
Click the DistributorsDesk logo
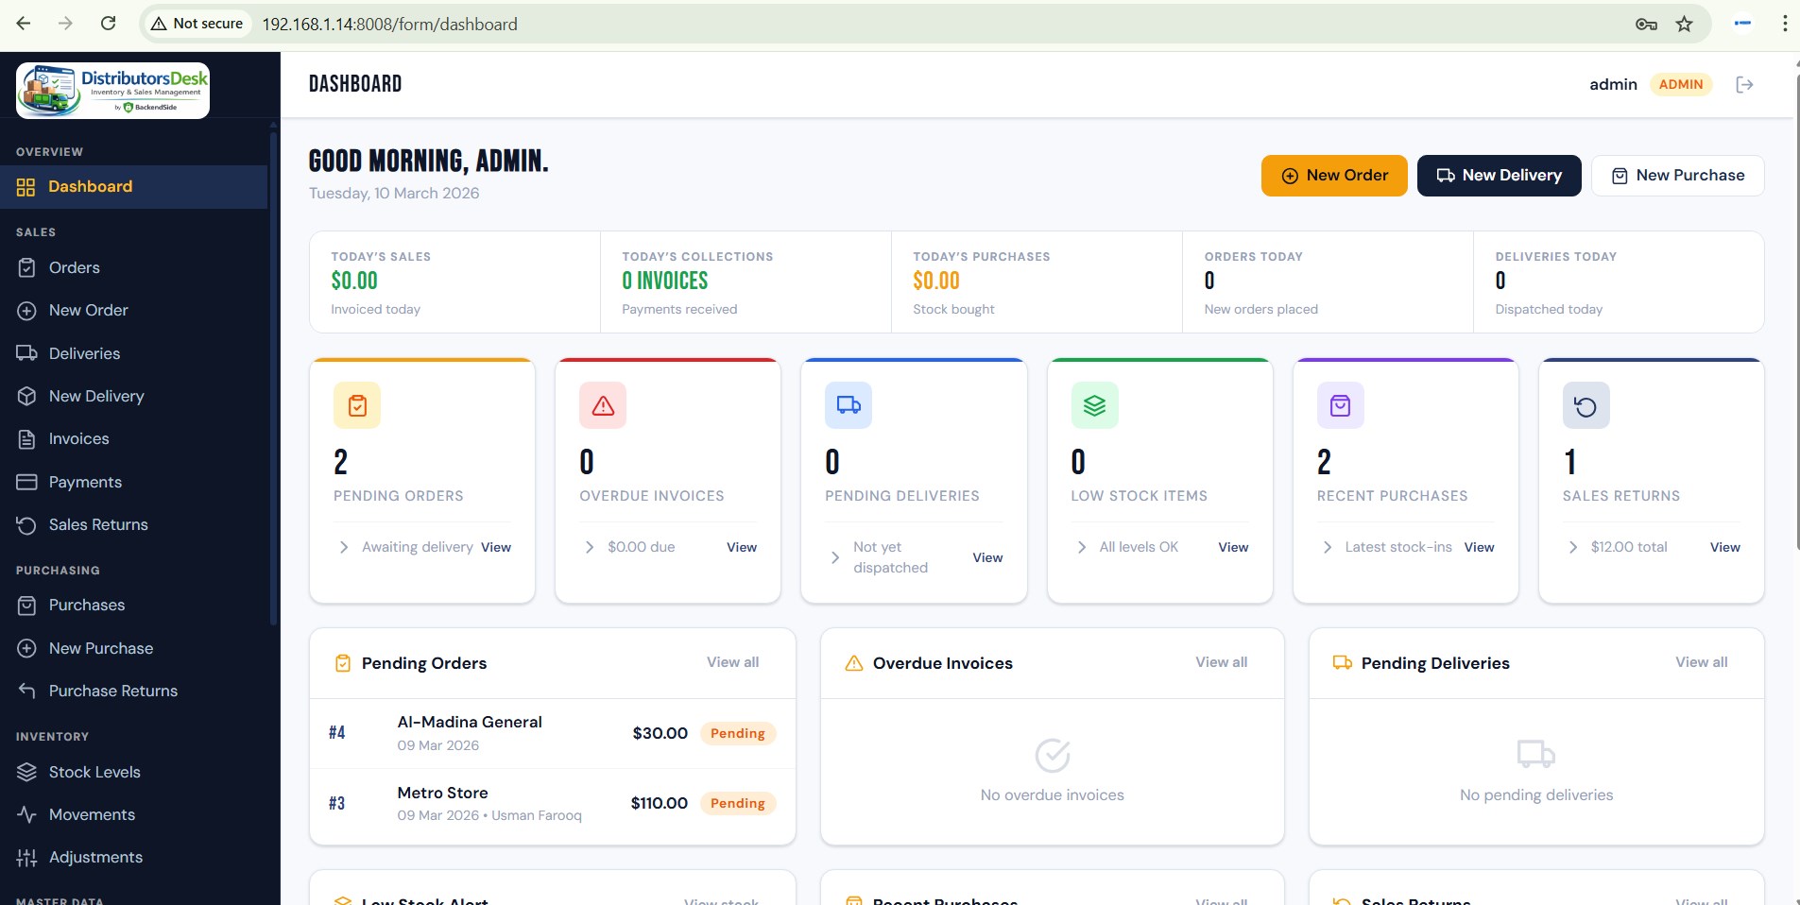coord(113,91)
